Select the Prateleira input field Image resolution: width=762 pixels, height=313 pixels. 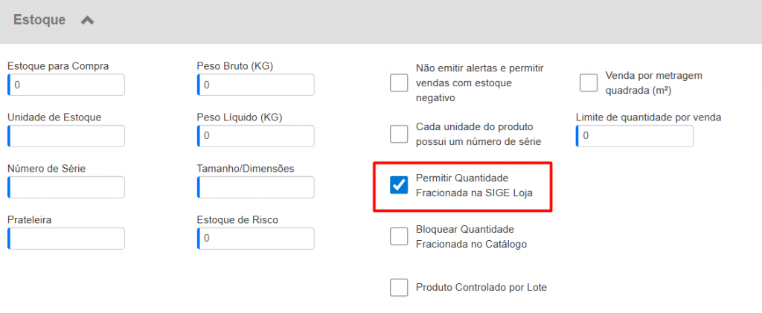(x=66, y=239)
